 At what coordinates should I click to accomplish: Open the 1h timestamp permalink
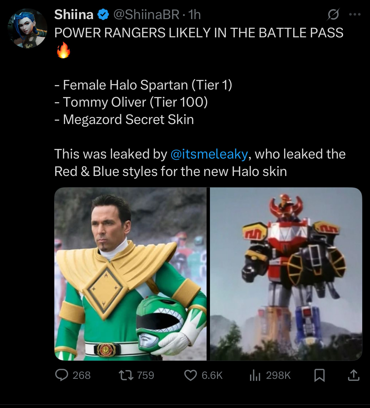click(x=195, y=15)
